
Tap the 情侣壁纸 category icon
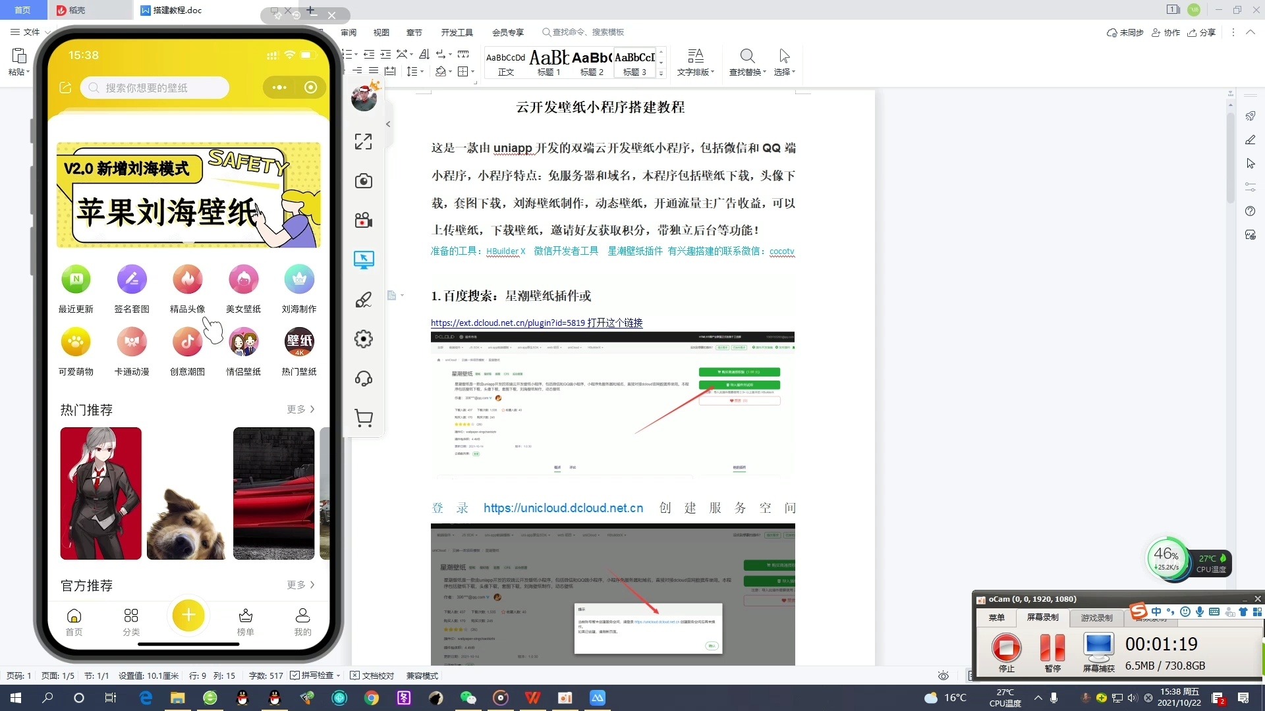click(244, 342)
